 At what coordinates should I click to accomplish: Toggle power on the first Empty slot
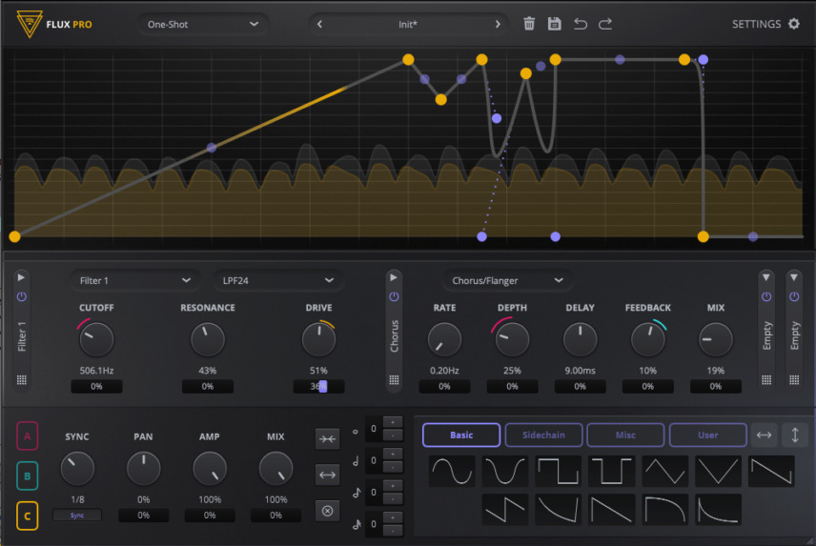[766, 296]
